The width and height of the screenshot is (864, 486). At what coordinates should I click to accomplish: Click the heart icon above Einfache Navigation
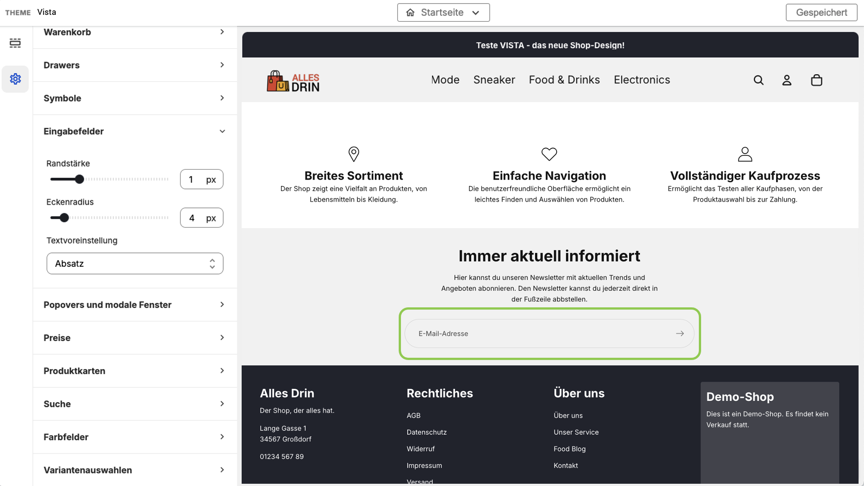click(549, 154)
